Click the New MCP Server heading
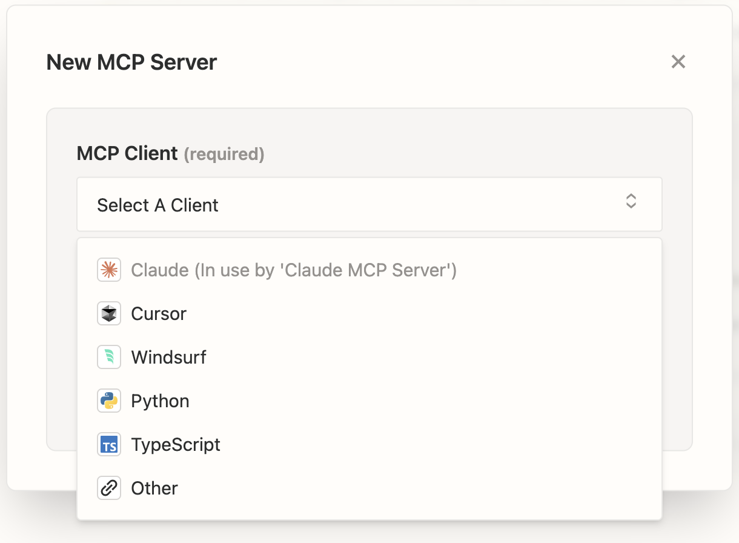Image resolution: width=739 pixels, height=543 pixels. click(132, 62)
